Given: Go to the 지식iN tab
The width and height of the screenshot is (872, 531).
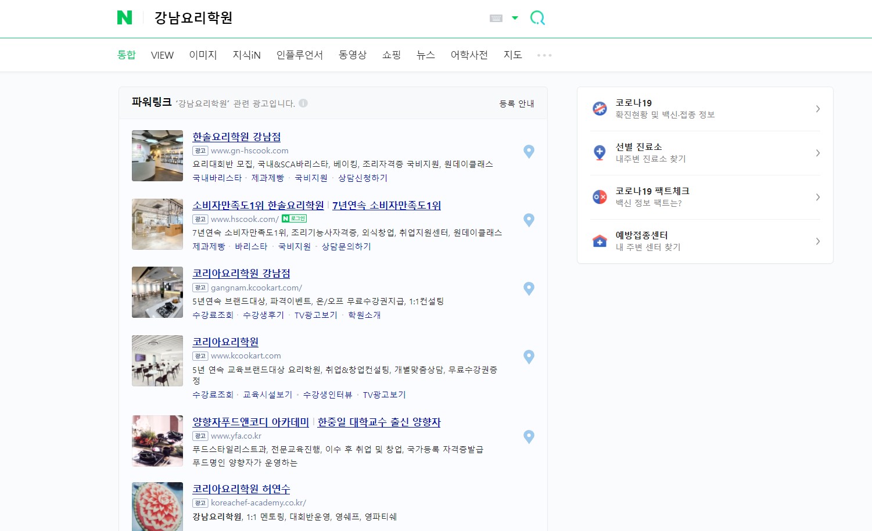Looking at the screenshot, I should coord(246,55).
